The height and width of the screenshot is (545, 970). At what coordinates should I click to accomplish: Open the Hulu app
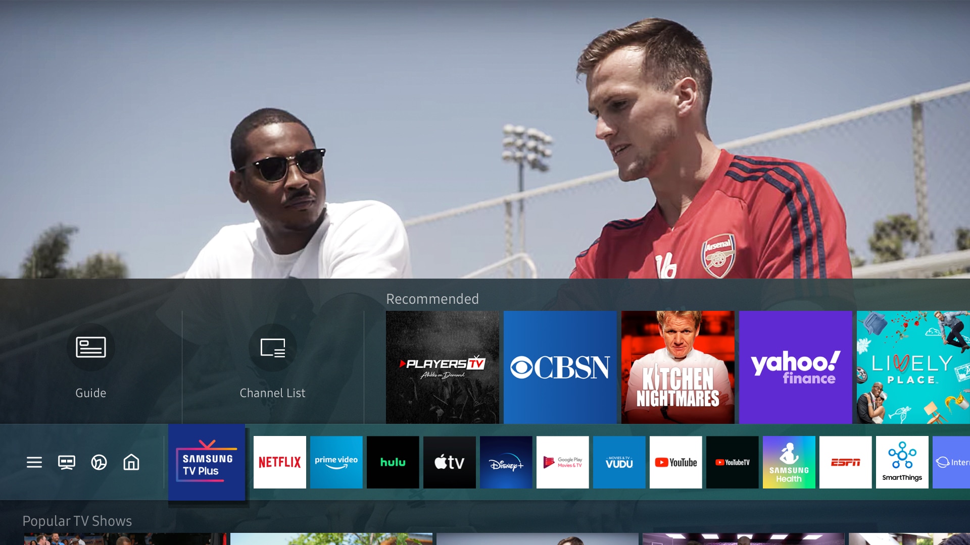click(x=393, y=462)
